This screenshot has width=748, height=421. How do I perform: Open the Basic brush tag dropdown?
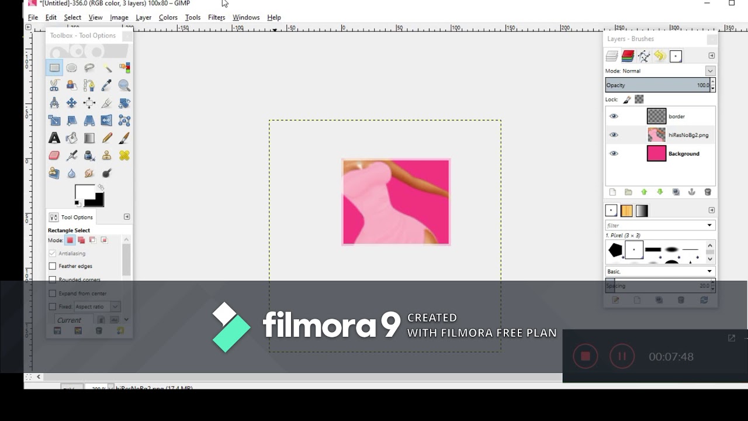coord(709,271)
